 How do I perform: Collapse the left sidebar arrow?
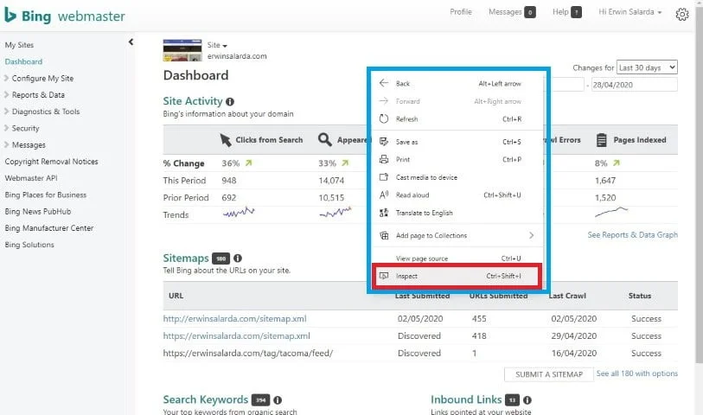pos(131,41)
